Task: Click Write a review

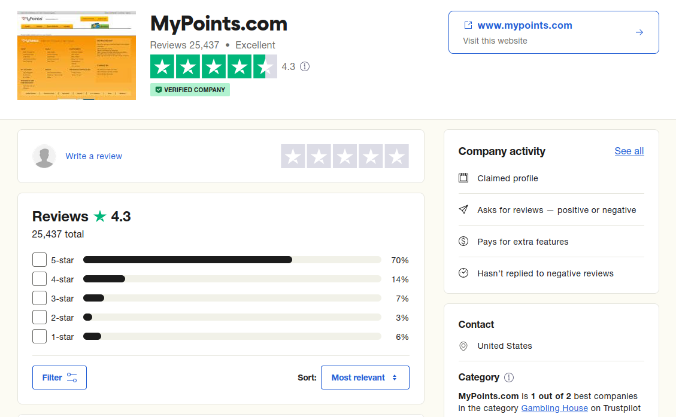Action: pos(93,156)
